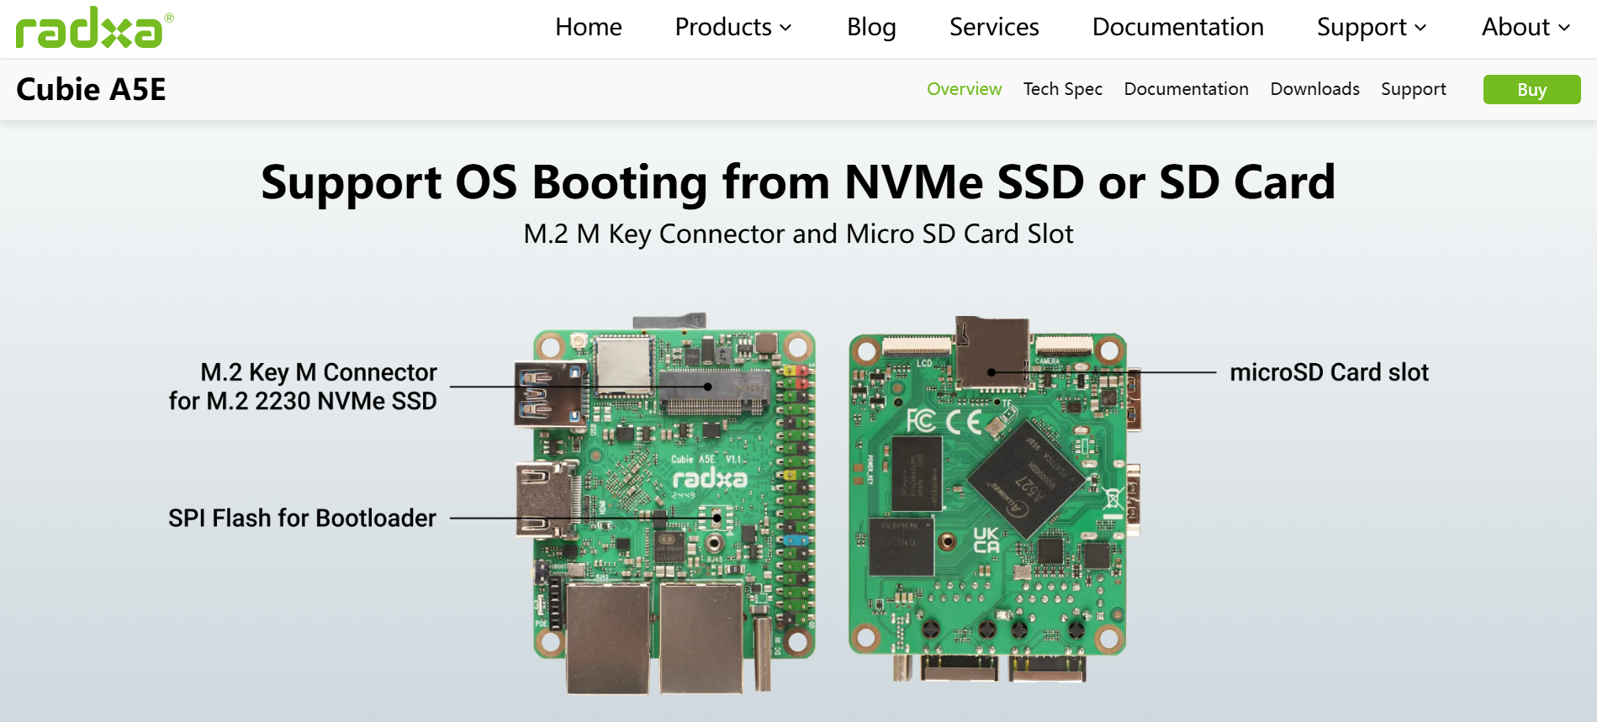The image size is (1597, 722).
Task: Go to the Home page
Action: pos(588,27)
